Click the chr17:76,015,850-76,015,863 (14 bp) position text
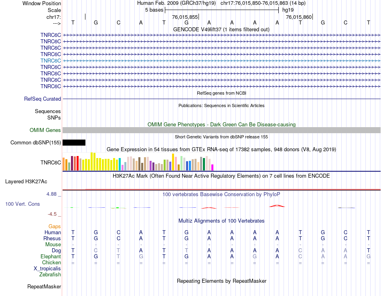 [x=263, y=3]
